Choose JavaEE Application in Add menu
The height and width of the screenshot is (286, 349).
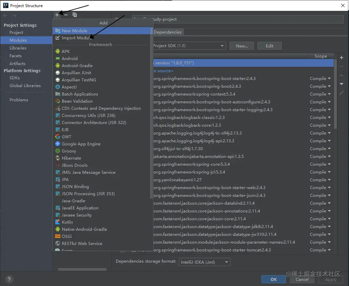point(102,208)
